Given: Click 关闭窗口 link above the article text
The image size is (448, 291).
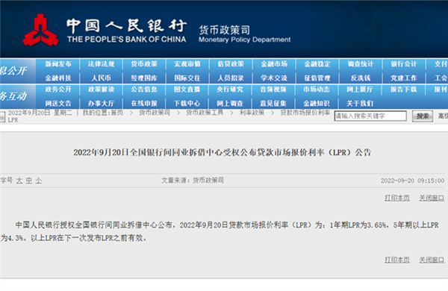Looking at the screenshot, I should pos(432,198).
